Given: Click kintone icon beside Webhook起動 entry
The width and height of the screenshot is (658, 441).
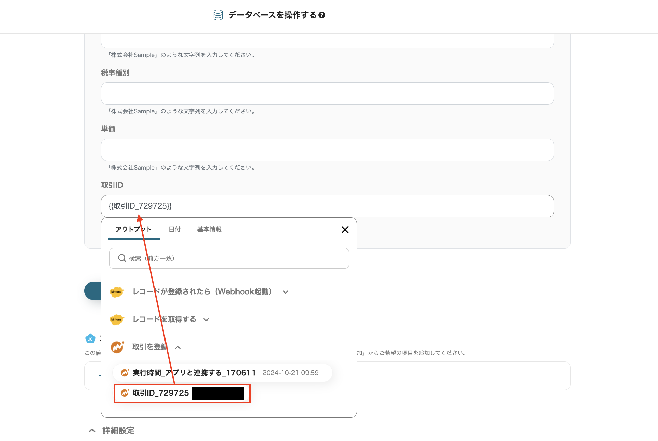Looking at the screenshot, I should click(x=116, y=292).
